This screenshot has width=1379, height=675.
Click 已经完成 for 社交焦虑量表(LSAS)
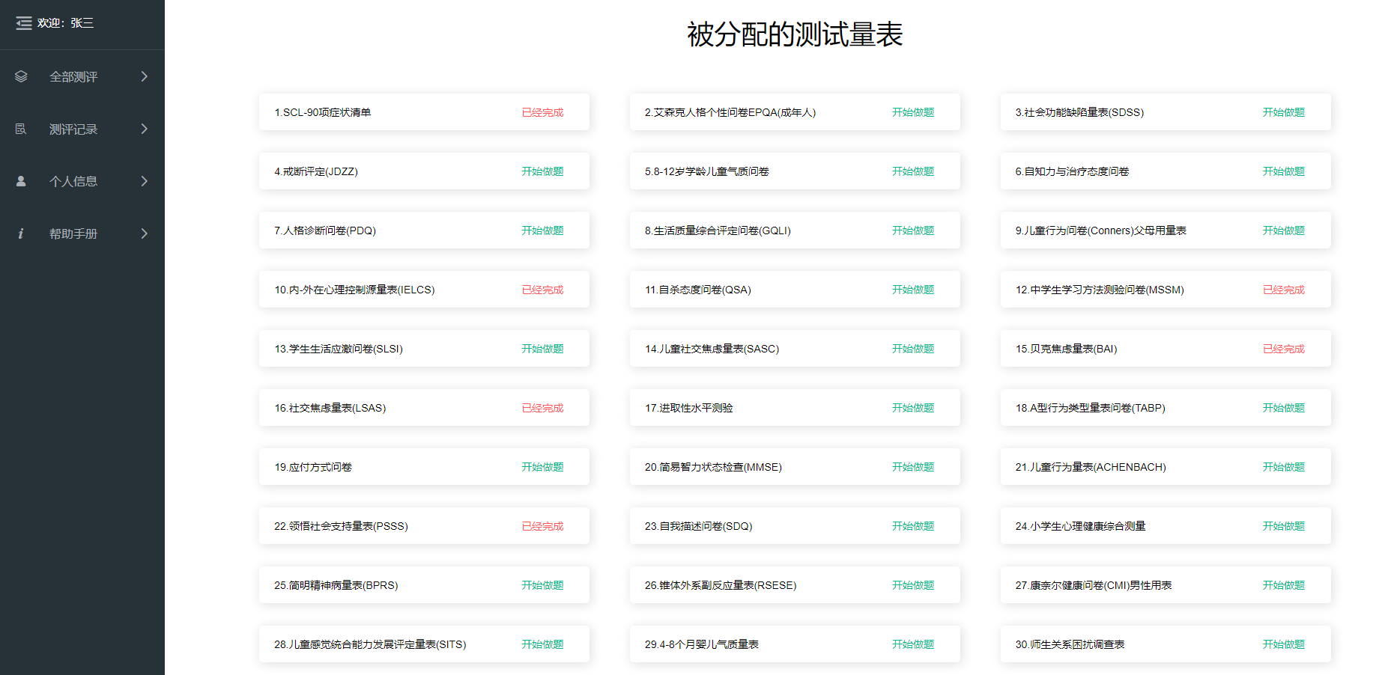click(542, 408)
